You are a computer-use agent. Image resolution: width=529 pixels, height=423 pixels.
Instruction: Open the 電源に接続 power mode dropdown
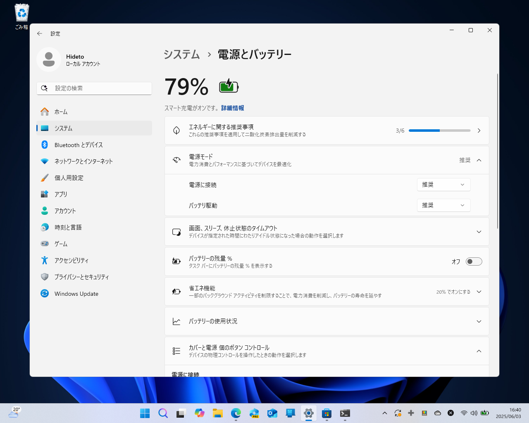coord(443,184)
